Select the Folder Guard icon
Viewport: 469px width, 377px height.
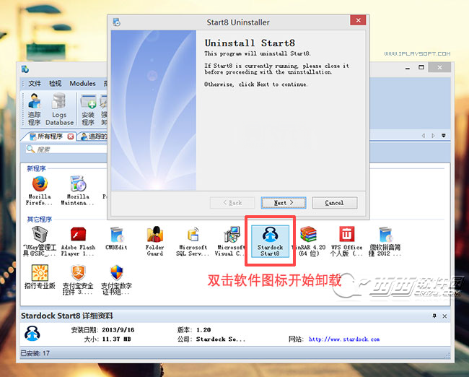pyautogui.click(x=154, y=241)
